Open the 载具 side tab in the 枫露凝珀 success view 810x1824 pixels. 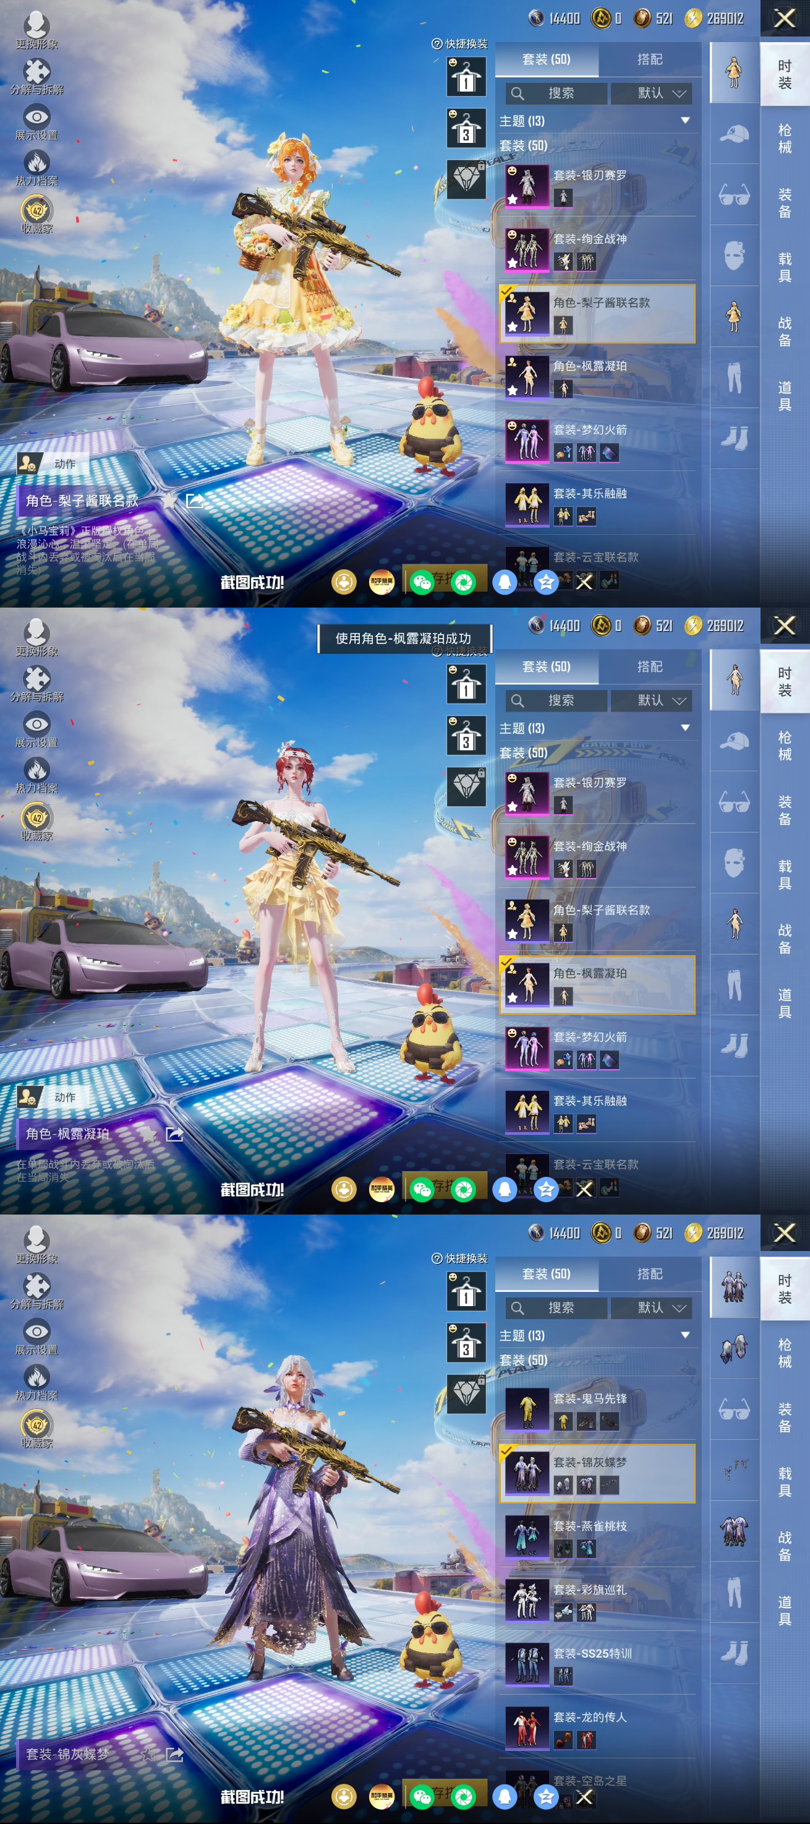785,875
